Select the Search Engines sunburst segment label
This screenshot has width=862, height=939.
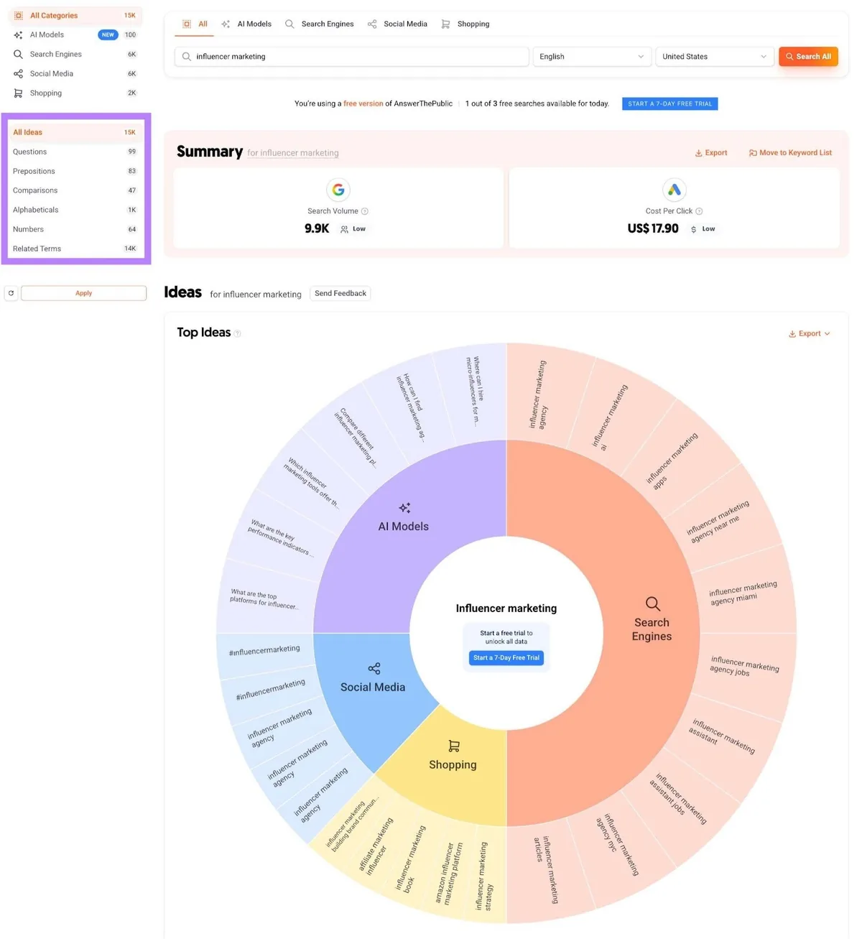(x=652, y=629)
